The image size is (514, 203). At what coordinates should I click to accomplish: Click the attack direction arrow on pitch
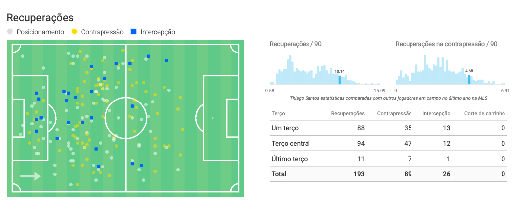(30, 176)
